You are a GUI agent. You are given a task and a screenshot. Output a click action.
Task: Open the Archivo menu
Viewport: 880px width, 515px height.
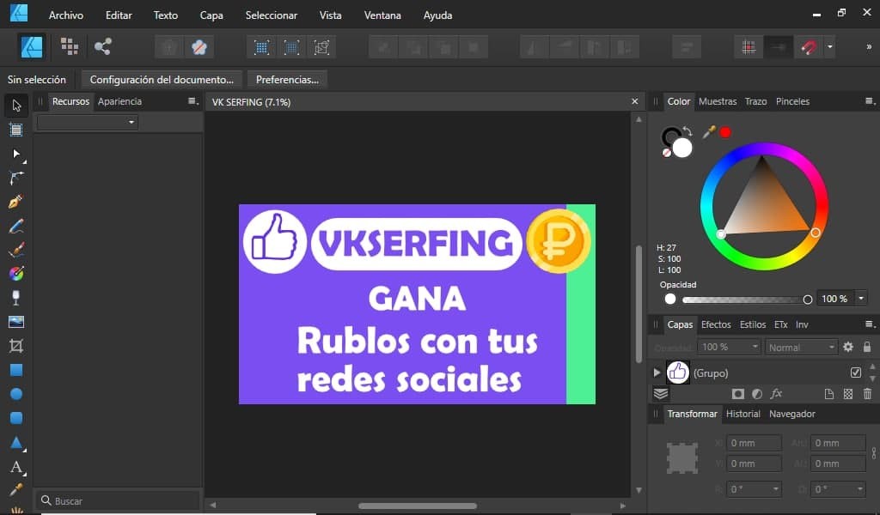click(x=65, y=15)
